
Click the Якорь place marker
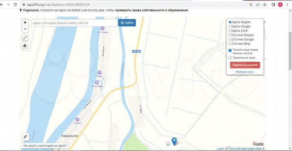click(x=77, y=119)
